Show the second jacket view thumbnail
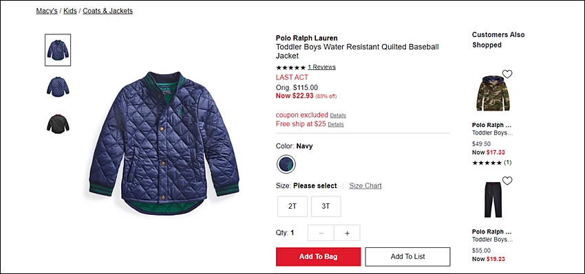 click(x=58, y=87)
